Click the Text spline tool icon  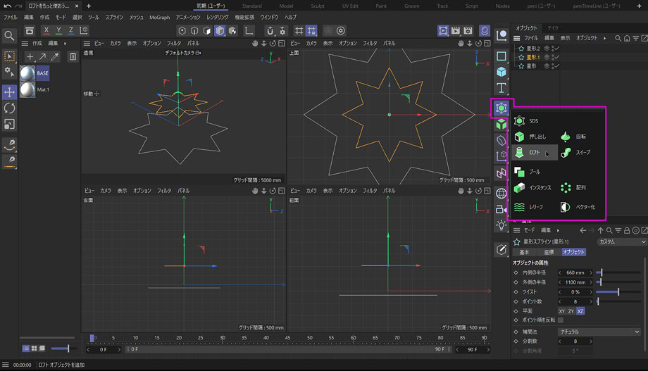[x=501, y=88]
